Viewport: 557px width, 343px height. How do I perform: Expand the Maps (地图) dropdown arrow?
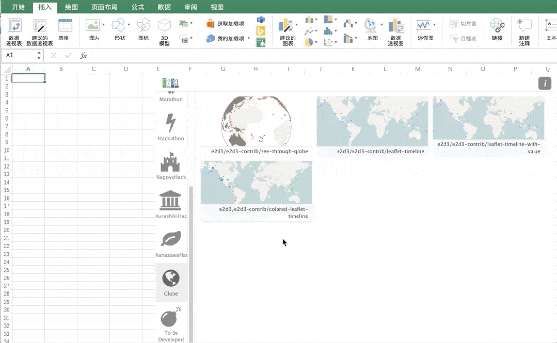381,25
